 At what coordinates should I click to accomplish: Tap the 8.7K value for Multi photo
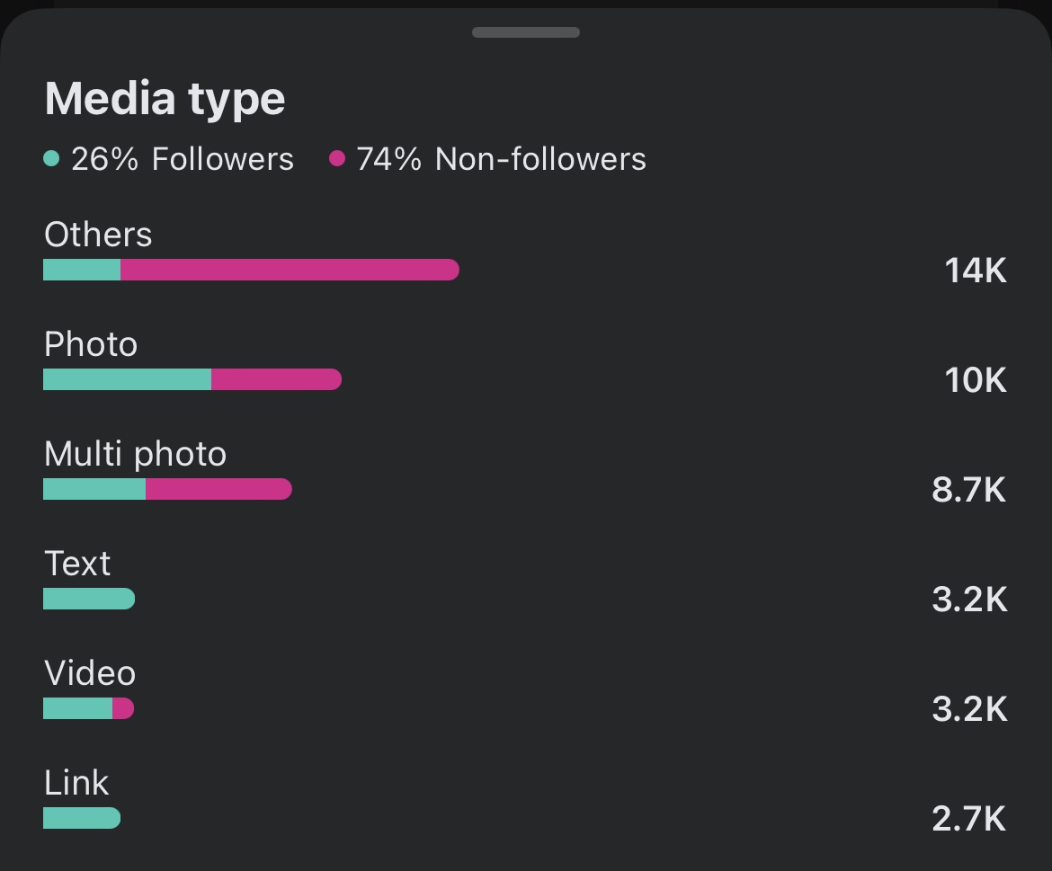968,490
